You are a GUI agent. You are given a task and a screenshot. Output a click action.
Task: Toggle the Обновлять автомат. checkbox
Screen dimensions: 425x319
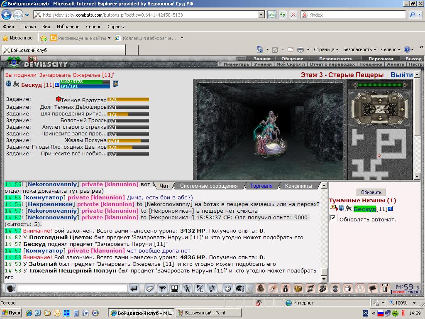pyautogui.click(x=333, y=218)
